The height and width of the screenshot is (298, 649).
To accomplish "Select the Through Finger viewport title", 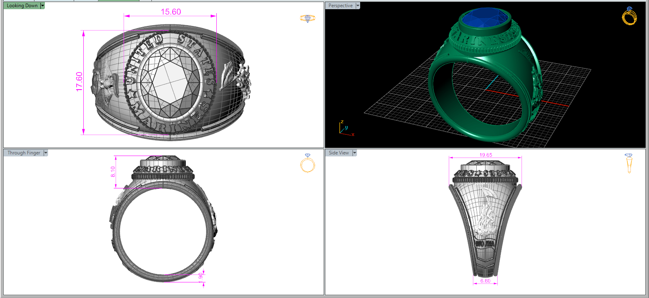I will click(24, 153).
